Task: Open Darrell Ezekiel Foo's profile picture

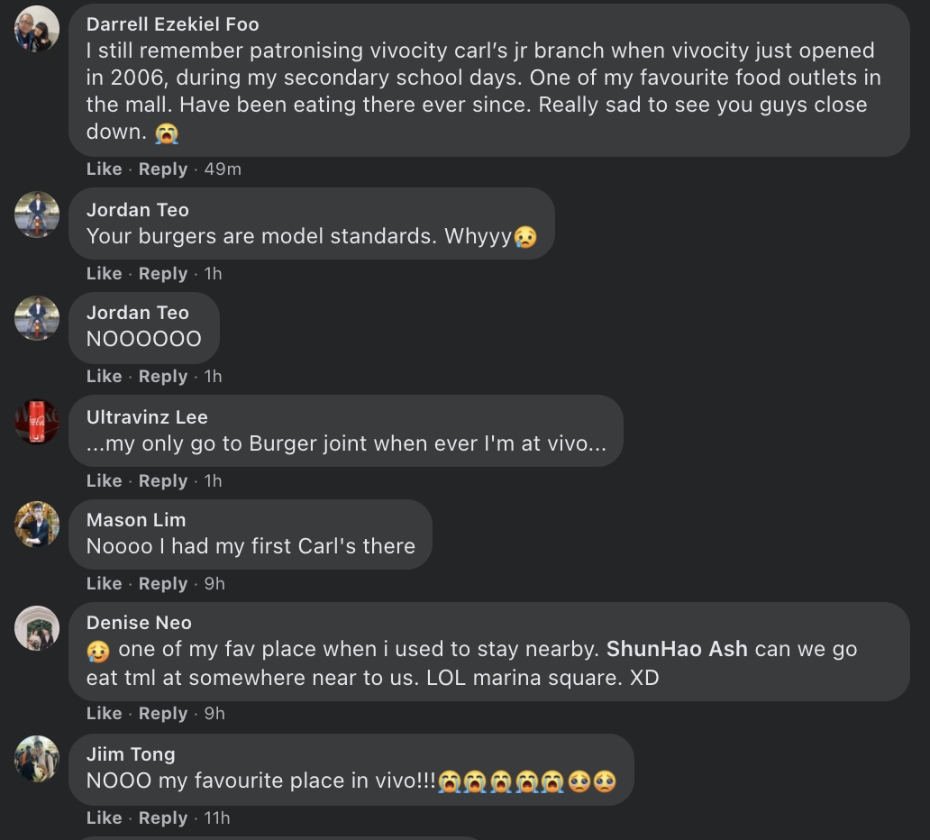Action: (x=37, y=28)
